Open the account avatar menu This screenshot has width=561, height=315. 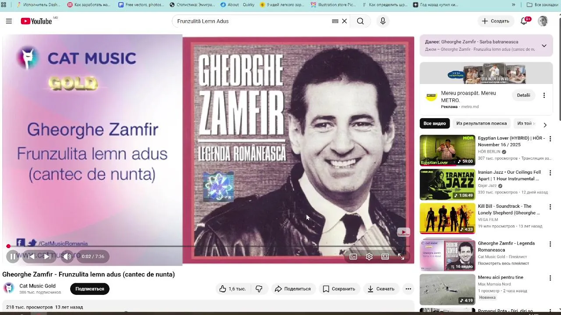pos(543,21)
